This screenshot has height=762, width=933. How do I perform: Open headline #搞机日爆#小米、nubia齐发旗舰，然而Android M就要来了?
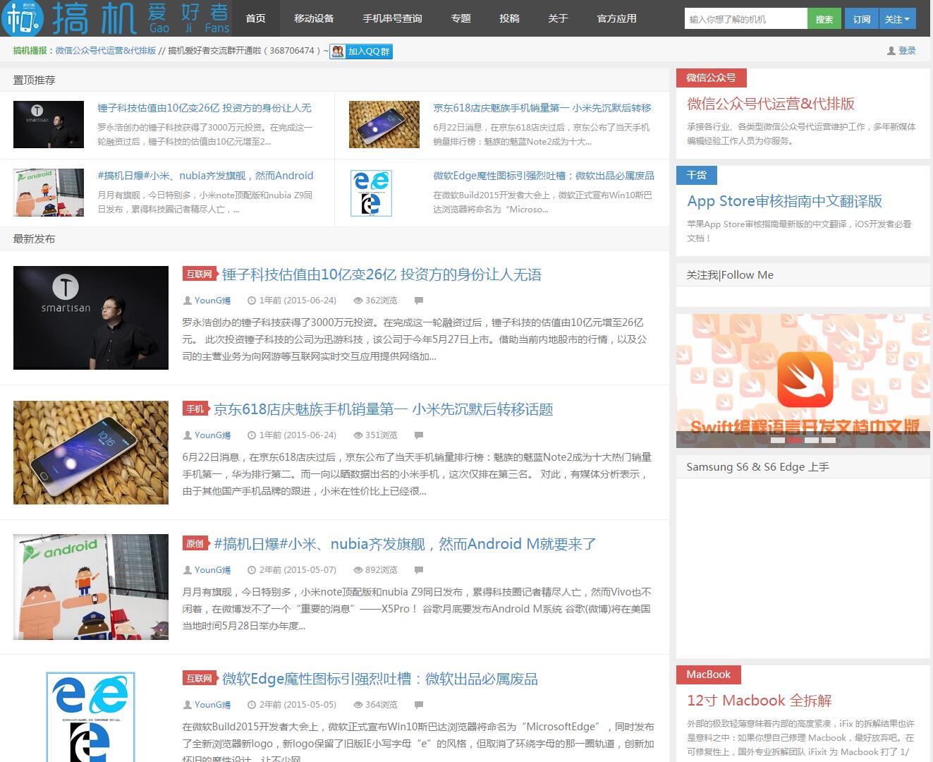tap(405, 544)
